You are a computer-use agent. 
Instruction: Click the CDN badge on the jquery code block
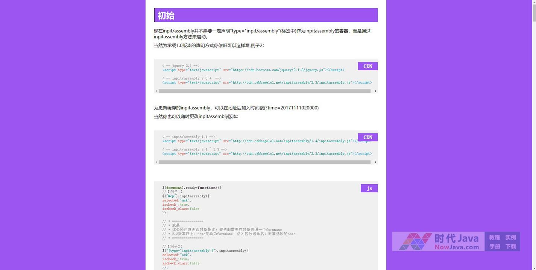367,66
